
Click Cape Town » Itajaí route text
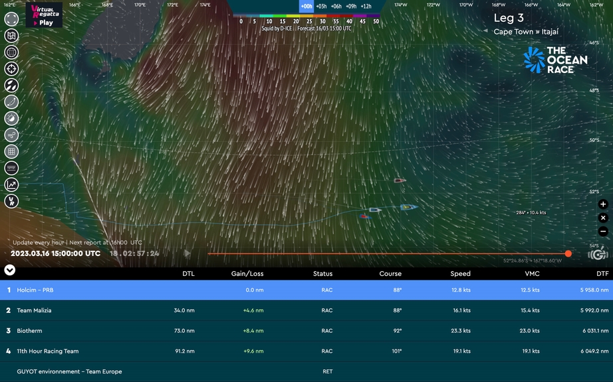pos(526,32)
